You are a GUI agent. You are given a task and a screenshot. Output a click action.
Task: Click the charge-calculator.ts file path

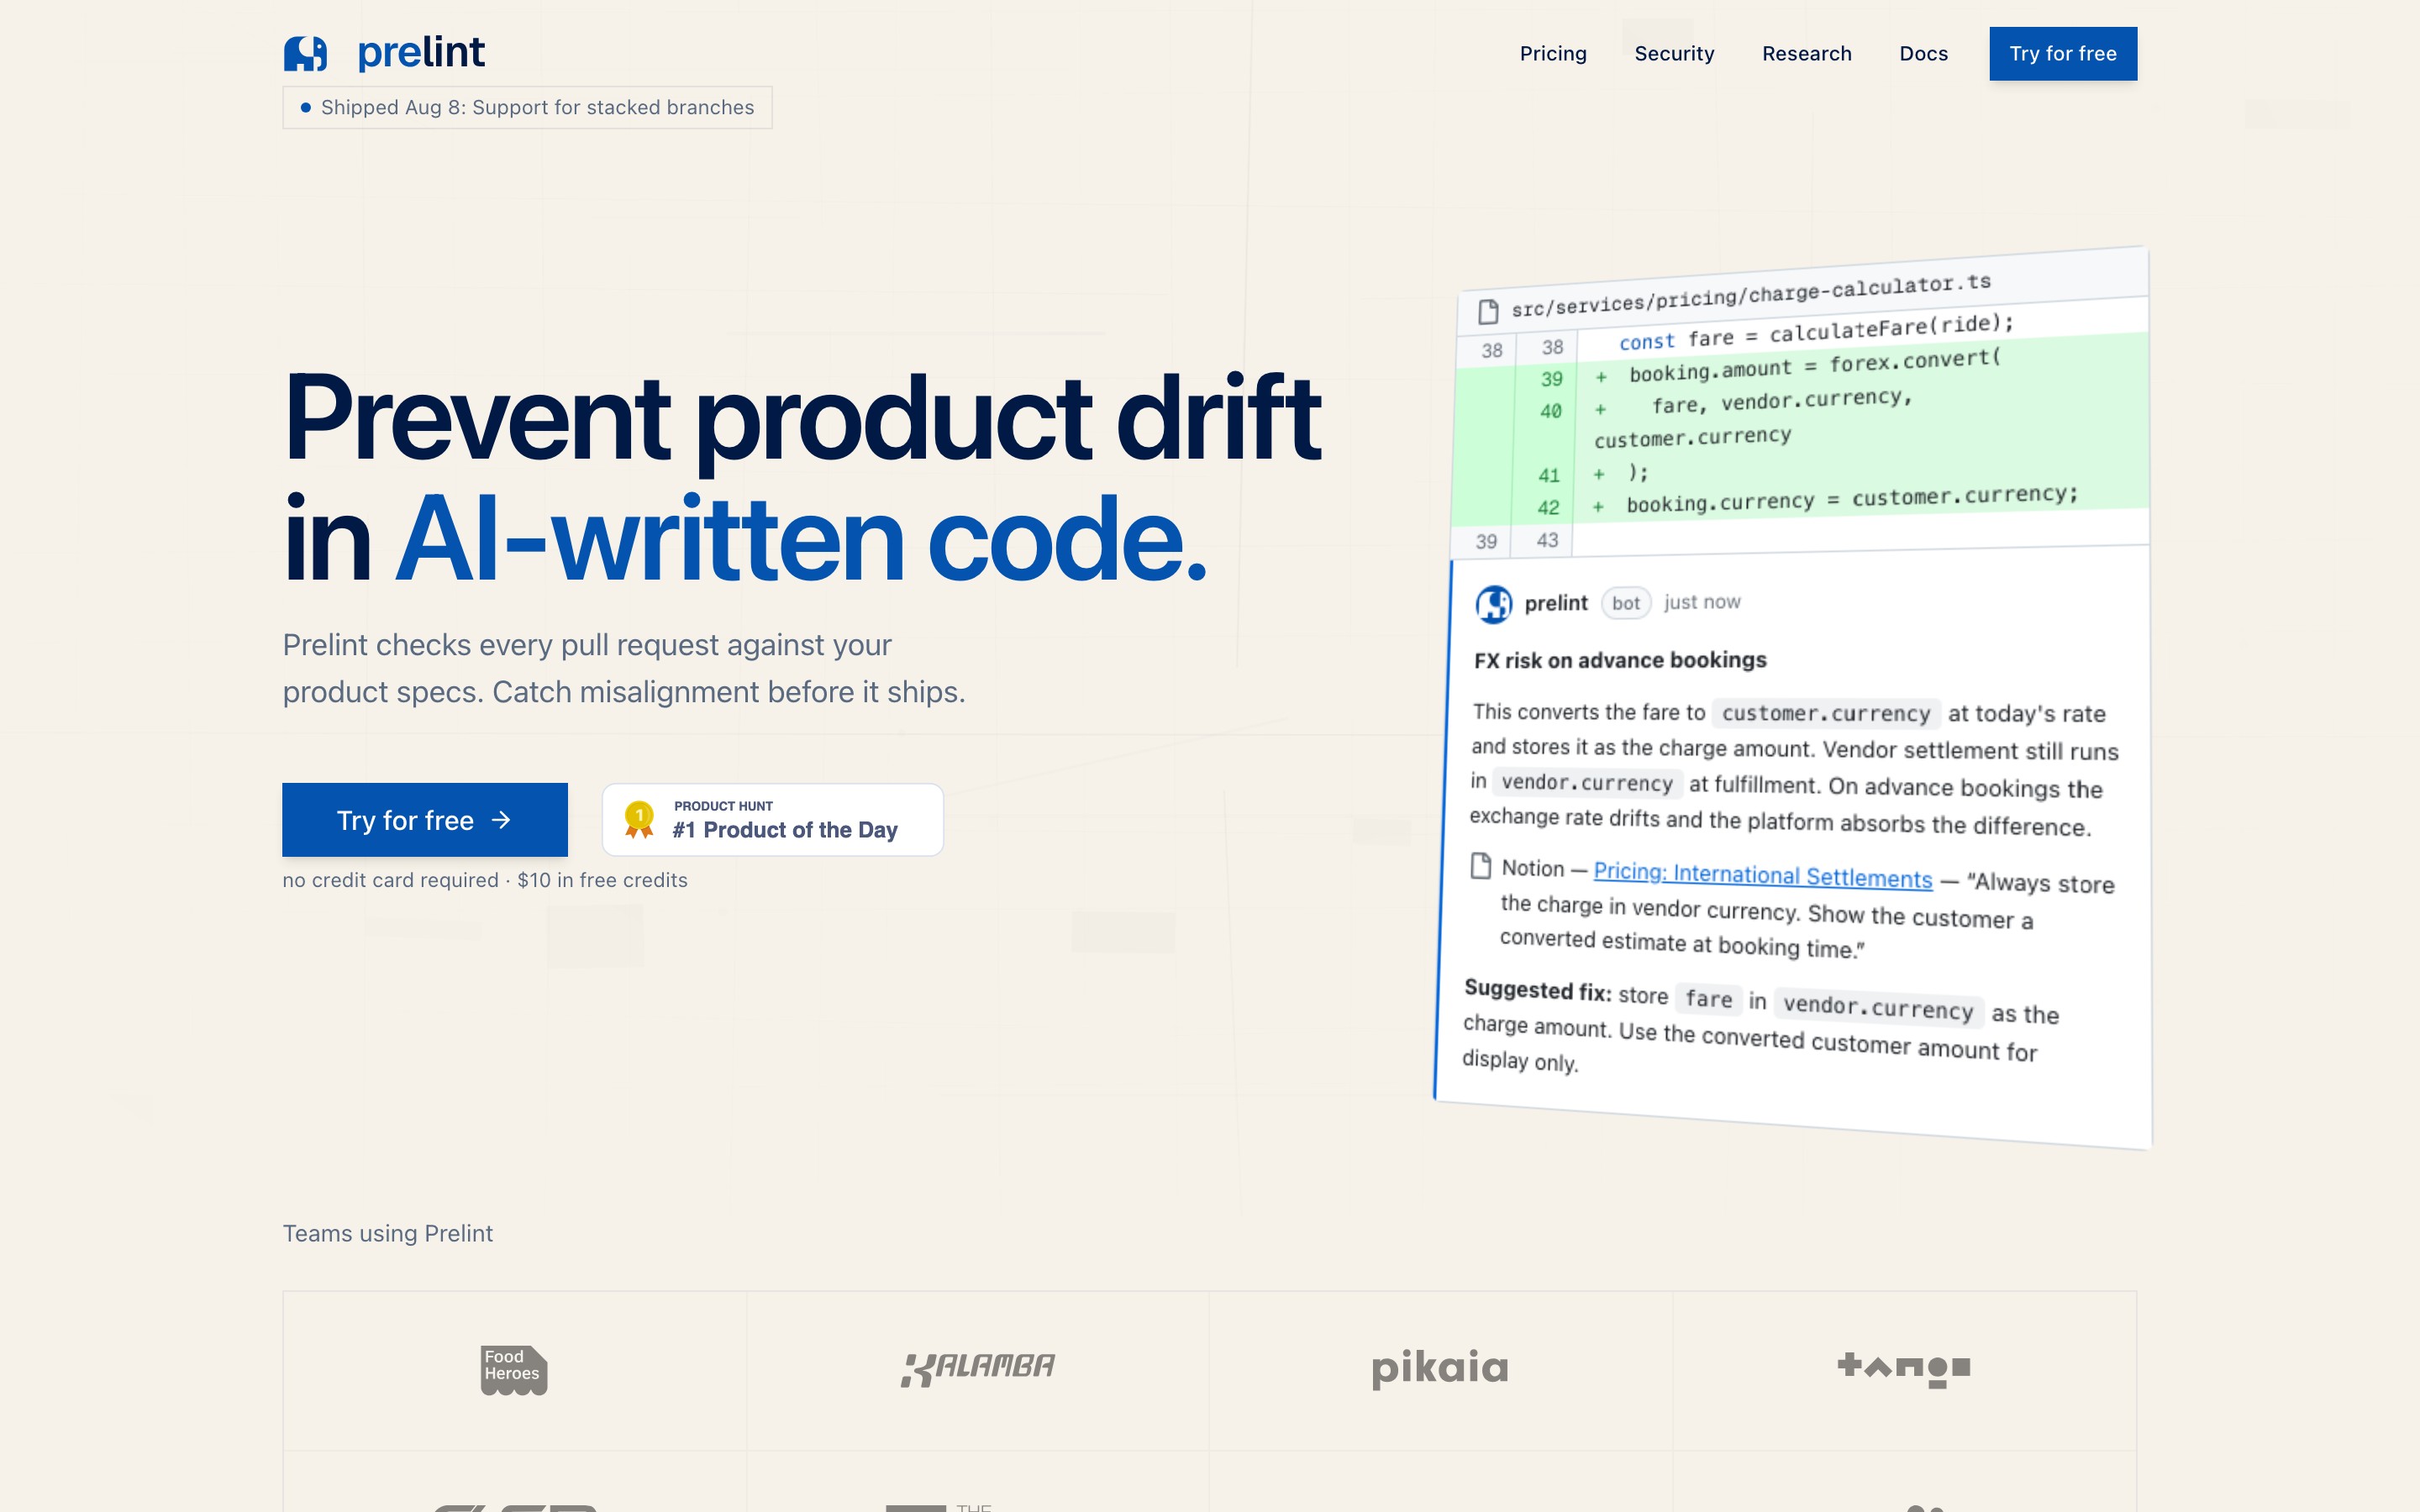(1751, 295)
